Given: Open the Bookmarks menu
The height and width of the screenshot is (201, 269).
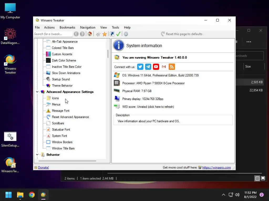Looking at the screenshot, I should point(68,27).
